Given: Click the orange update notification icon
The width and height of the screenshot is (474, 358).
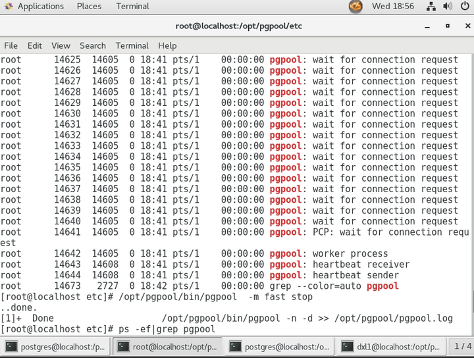Looking at the screenshot, I should click(355, 7).
